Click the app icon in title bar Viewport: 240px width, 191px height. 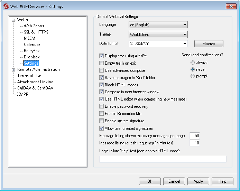(x=5, y=6)
